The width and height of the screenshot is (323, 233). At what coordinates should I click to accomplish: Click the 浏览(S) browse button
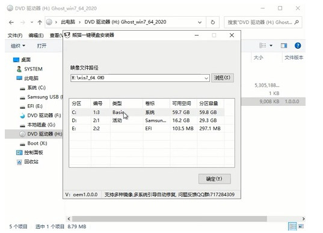coord(223,78)
